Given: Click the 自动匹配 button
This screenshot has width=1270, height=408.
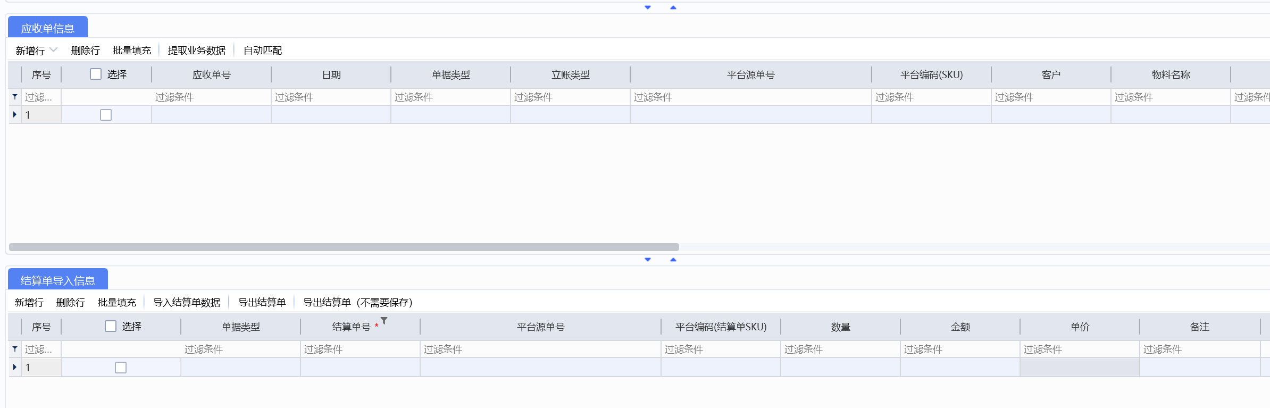Looking at the screenshot, I should click(263, 51).
